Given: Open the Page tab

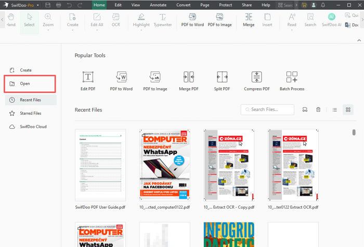Looking at the screenshot, I should point(204,5).
